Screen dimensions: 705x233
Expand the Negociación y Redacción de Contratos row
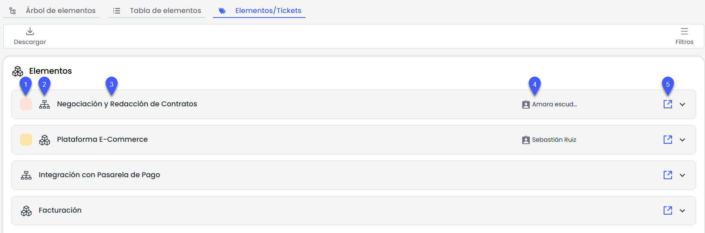tap(683, 104)
